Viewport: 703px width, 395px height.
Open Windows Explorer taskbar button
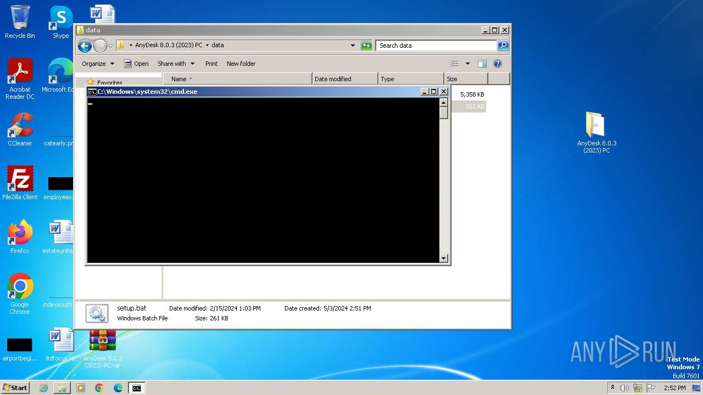pyautogui.click(x=62, y=388)
